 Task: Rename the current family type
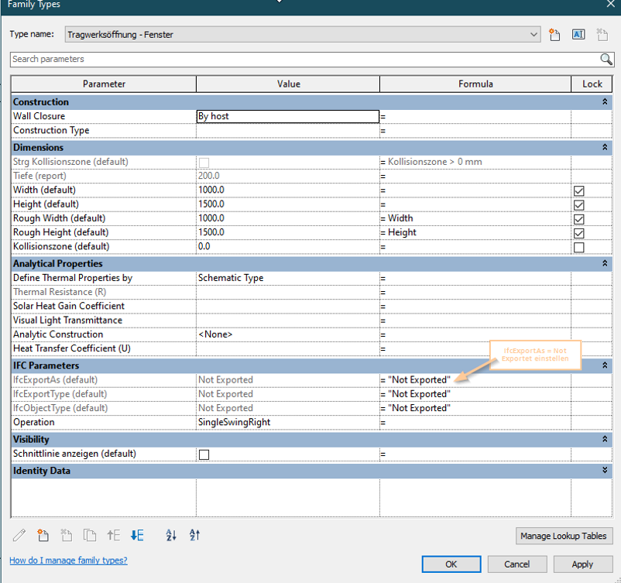click(x=578, y=34)
